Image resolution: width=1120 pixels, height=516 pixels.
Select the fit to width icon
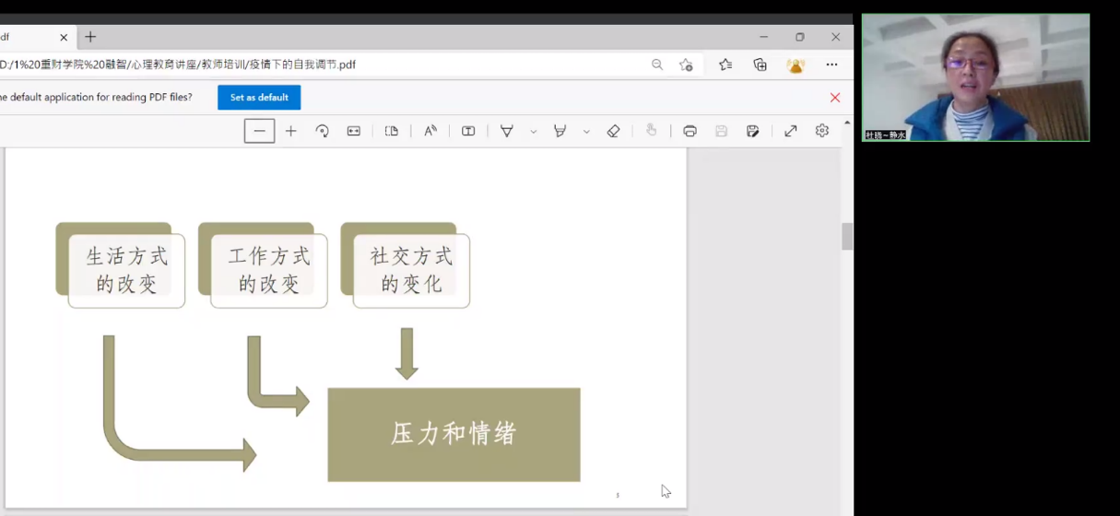pos(354,131)
